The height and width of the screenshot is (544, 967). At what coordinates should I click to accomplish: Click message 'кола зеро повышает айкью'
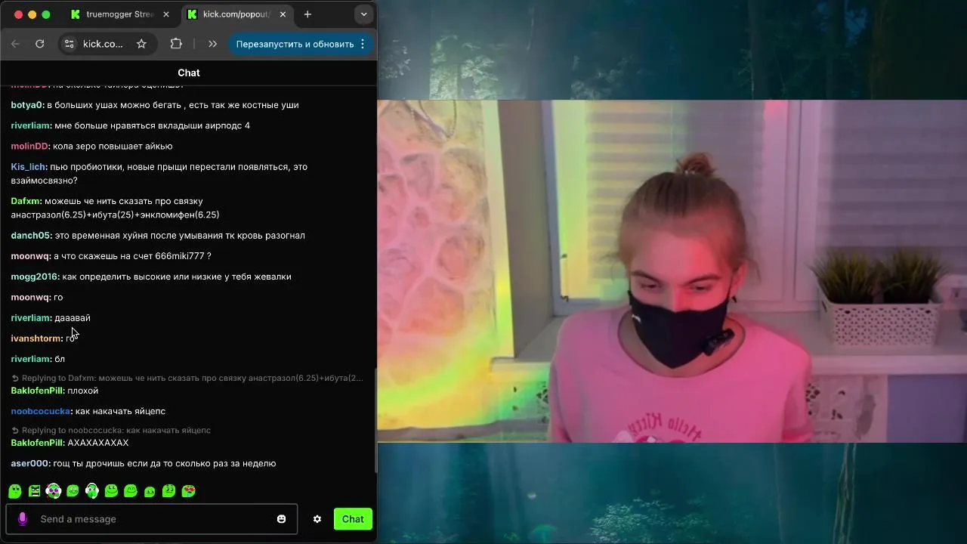pyautogui.click(x=113, y=146)
